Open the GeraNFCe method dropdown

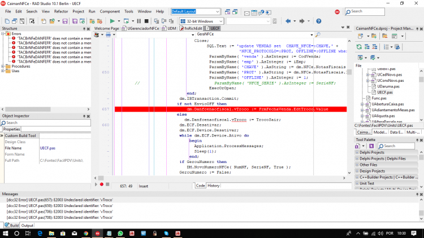311,35
